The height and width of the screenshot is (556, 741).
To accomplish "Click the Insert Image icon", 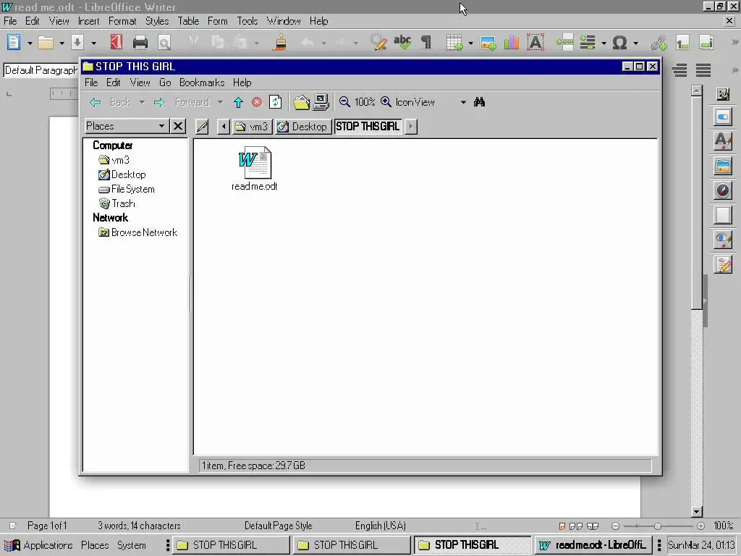I will tap(488, 43).
